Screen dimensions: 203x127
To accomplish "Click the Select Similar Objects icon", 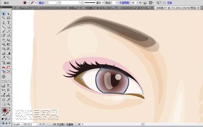I will [158, 3].
